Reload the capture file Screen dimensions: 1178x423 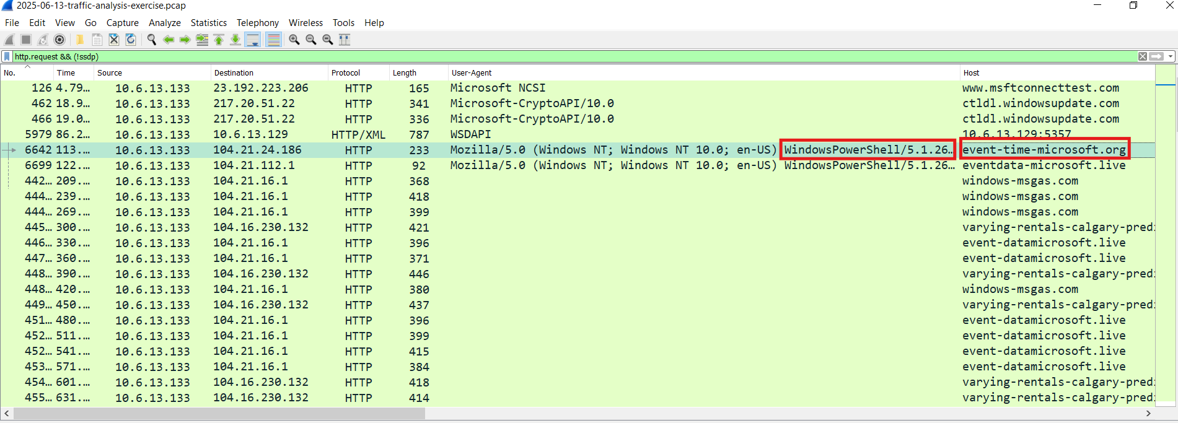click(x=131, y=40)
